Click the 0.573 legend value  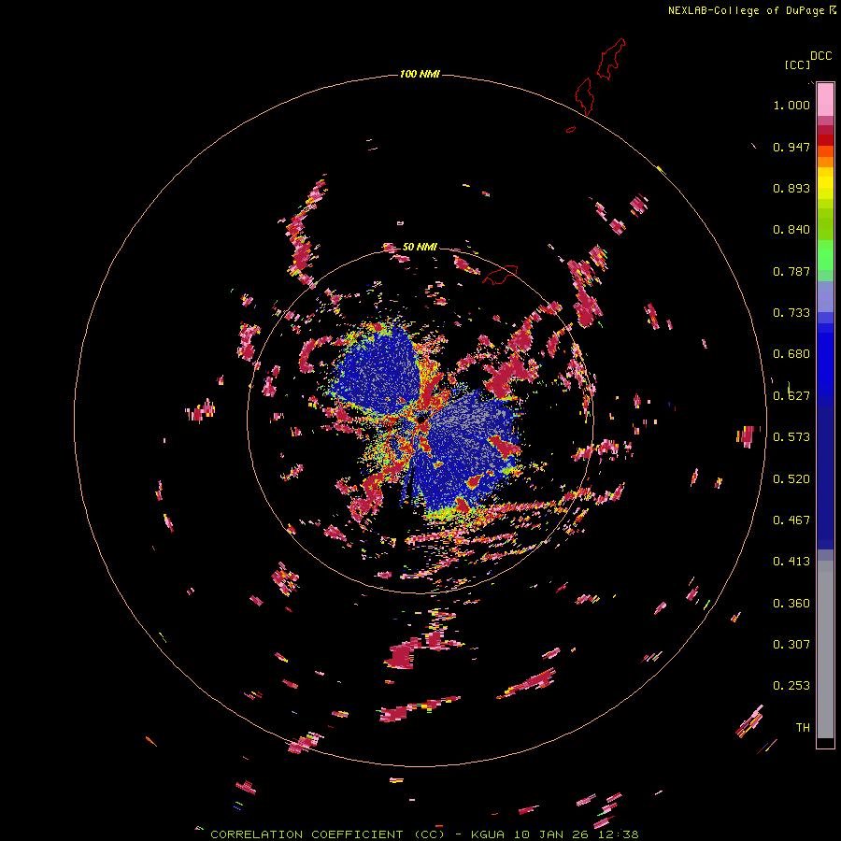(x=791, y=437)
